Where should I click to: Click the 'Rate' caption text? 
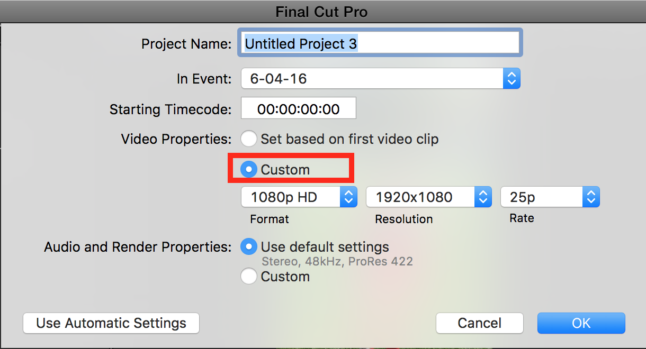click(x=522, y=218)
